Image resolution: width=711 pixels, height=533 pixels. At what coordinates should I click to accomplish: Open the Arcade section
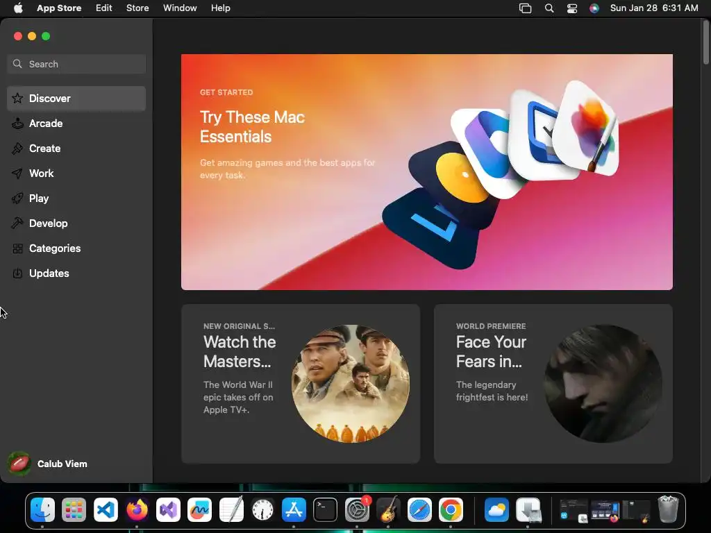click(76, 124)
